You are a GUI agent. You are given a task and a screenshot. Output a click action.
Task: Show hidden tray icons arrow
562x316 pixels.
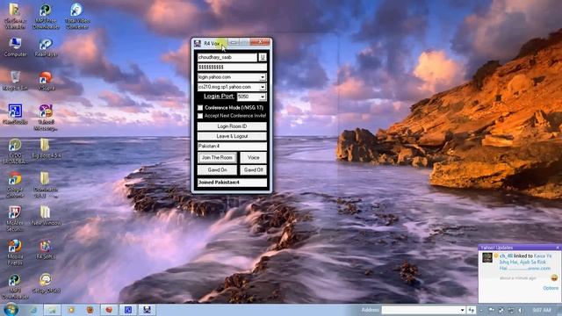(481, 310)
